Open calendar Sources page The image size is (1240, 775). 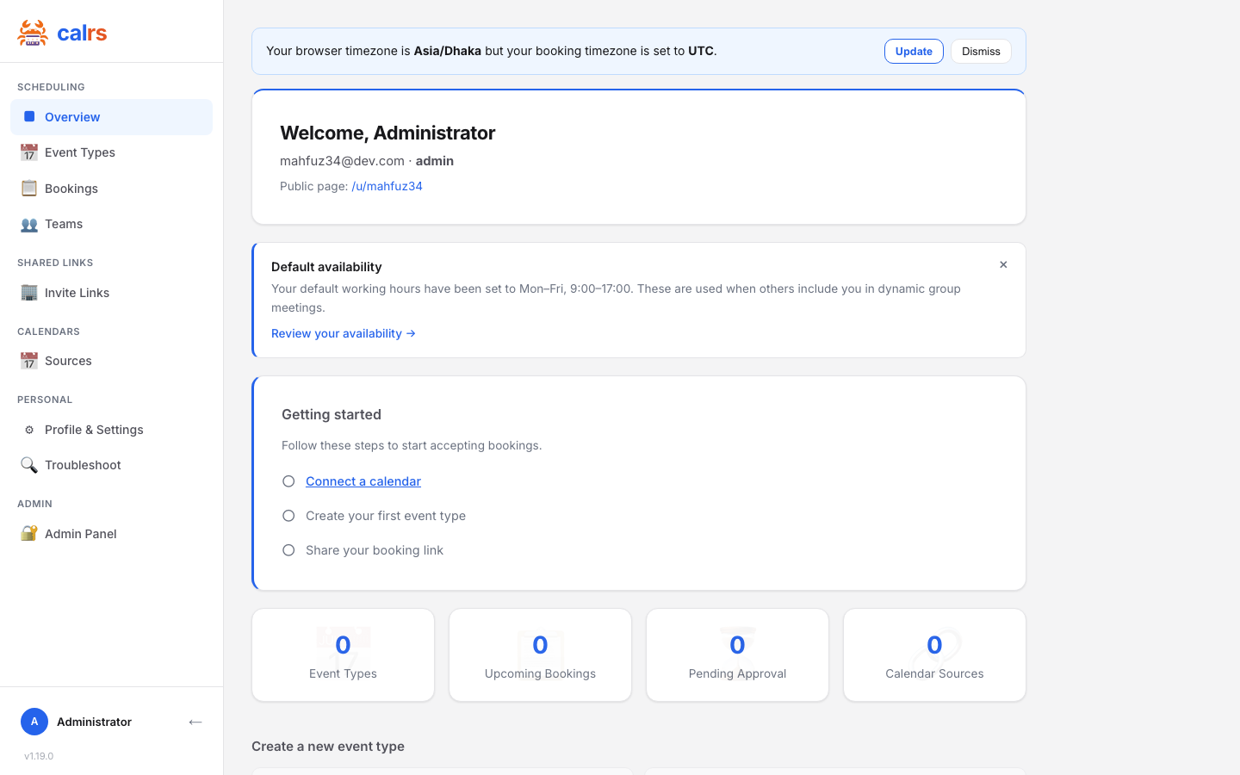(x=111, y=361)
